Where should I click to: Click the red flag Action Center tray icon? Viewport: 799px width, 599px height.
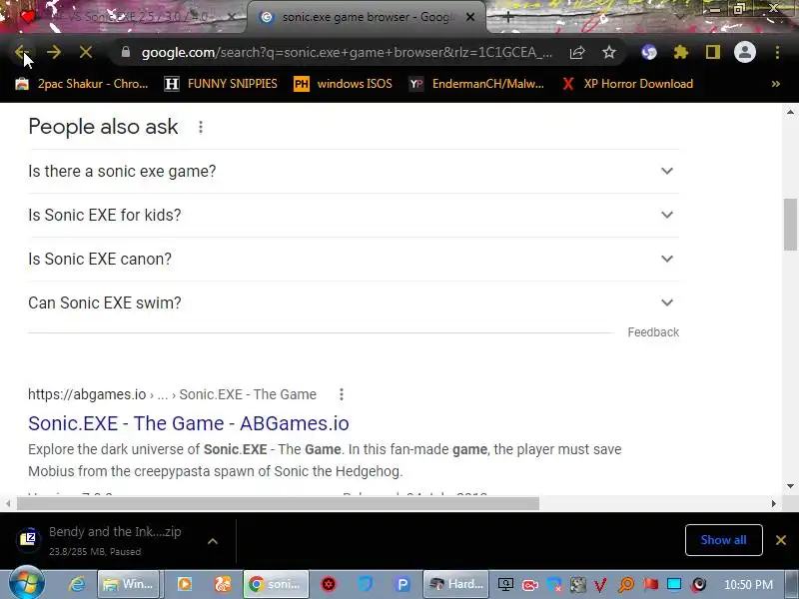click(x=650, y=585)
